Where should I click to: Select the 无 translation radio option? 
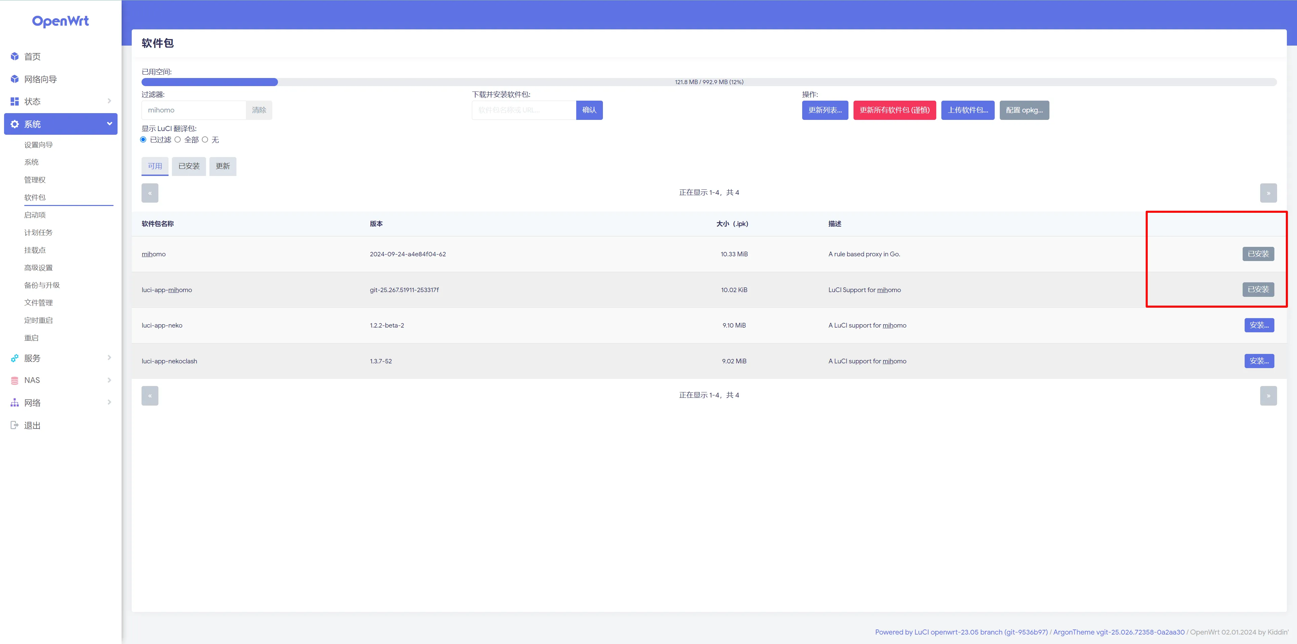click(x=205, y=139)
